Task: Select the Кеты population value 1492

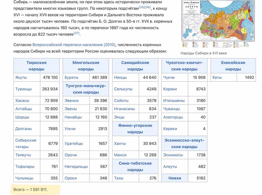Action: [x=249, y=77]
